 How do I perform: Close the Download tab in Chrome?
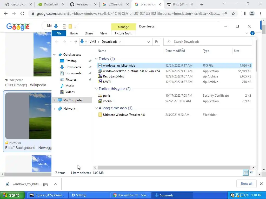pyautogui.click(x=63, y=5)
